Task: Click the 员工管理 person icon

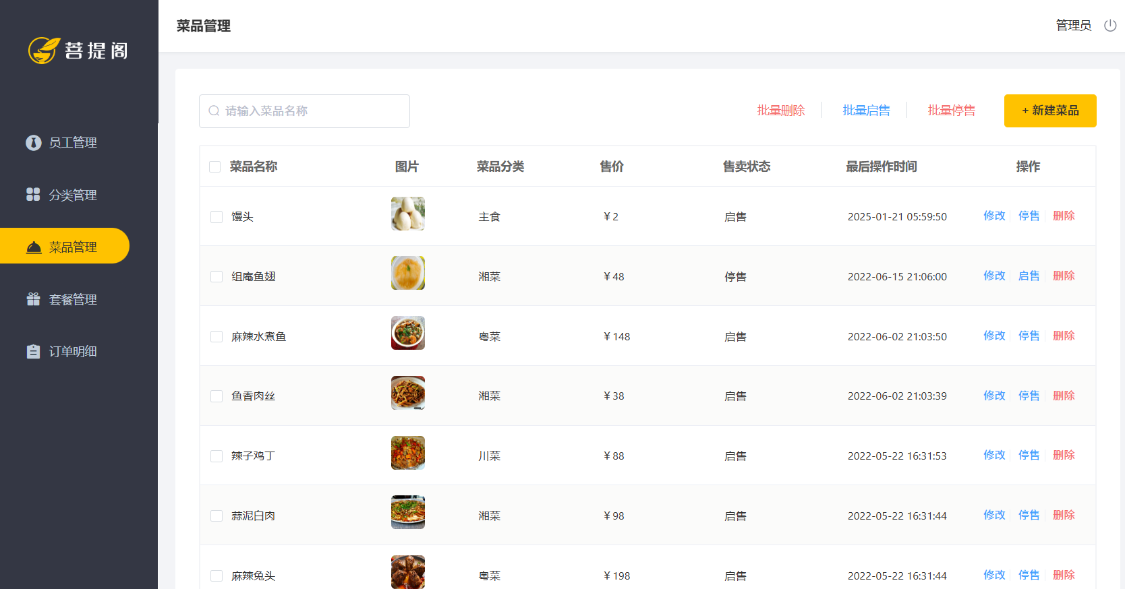Action: [x=33, y=143]
